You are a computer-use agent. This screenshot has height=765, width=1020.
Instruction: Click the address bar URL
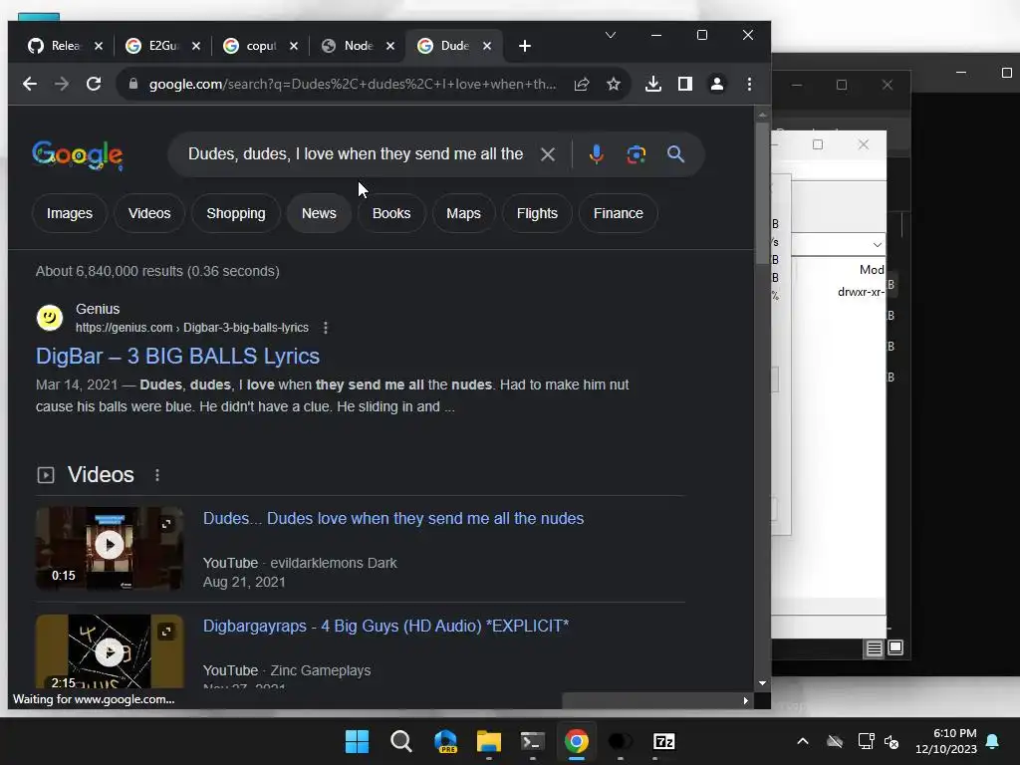coord(352,84)
